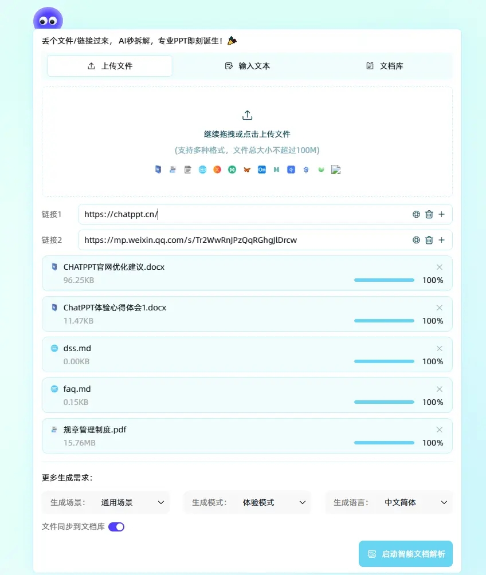Click the 15.76MB file size text
The height and width of the screenshot is (575, 486).
(79, 443)
